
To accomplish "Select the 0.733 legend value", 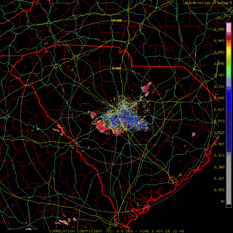I will click(219, 87).
